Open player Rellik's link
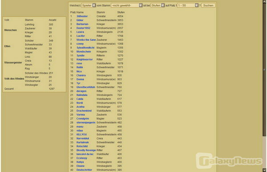This screenshot has width=267, height=172. coord(80,67)
